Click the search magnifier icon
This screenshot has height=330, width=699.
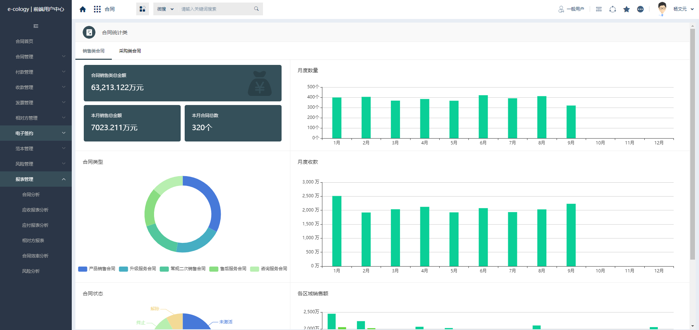tap(256, 9)
